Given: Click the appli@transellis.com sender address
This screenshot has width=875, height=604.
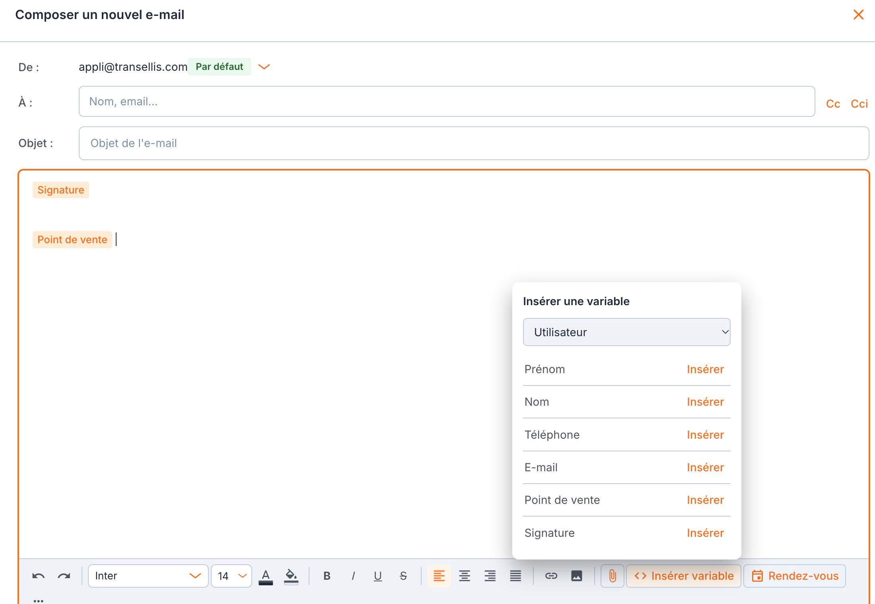Looking at the screenshot, I should (x=133, y=67).
